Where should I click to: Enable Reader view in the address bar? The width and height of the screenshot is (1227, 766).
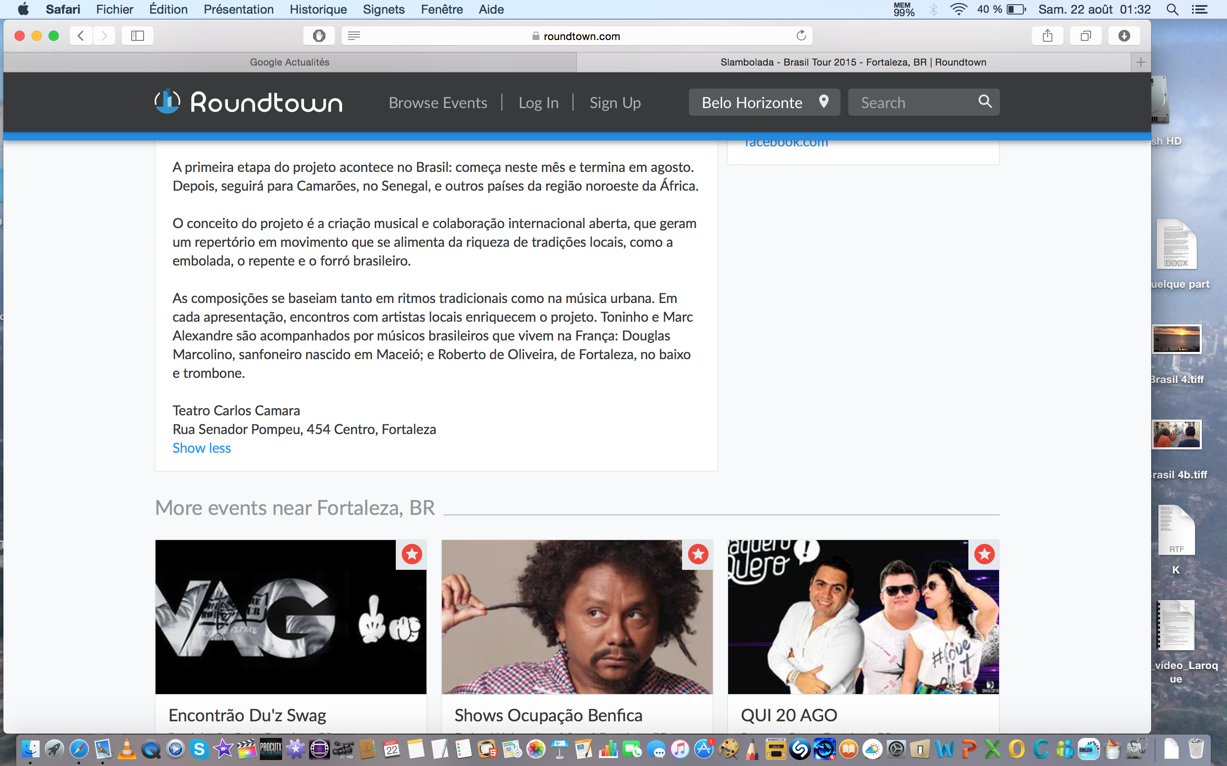[x=354, y=35]
